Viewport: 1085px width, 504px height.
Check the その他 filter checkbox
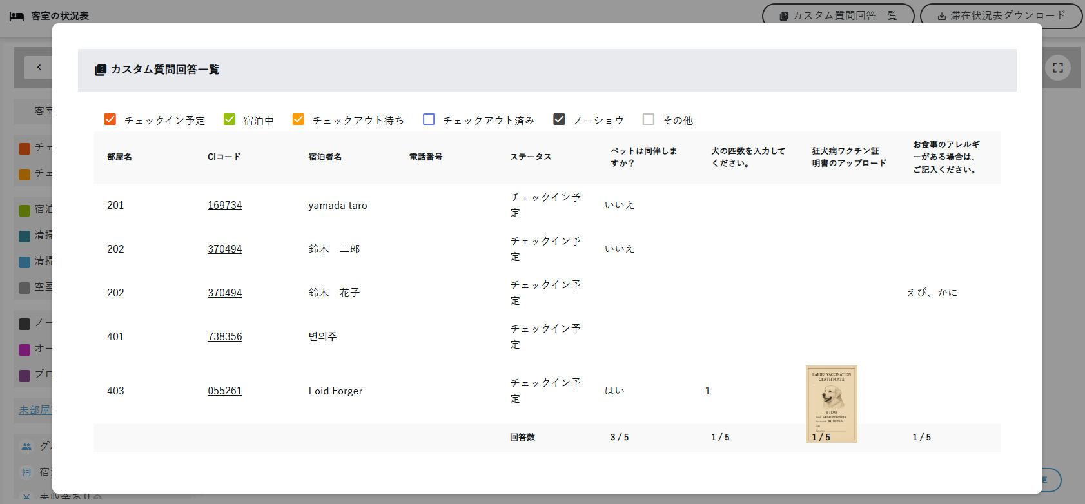point(649,120)
